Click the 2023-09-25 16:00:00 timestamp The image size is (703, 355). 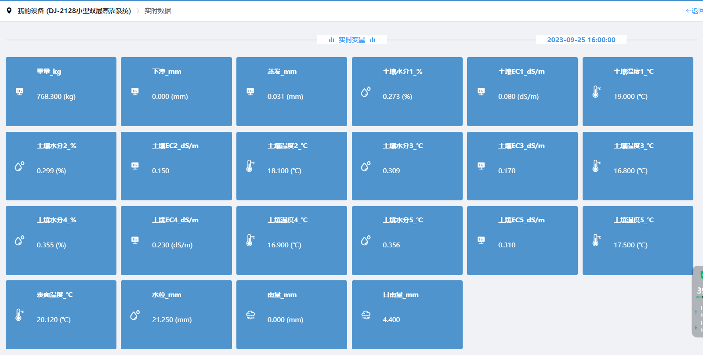click(x=581, y=40)
